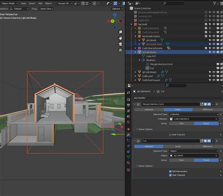Open the Object properties tab icon
This screenshot has width=223, height=196.
pyautogui.click(x=128, y=129)
